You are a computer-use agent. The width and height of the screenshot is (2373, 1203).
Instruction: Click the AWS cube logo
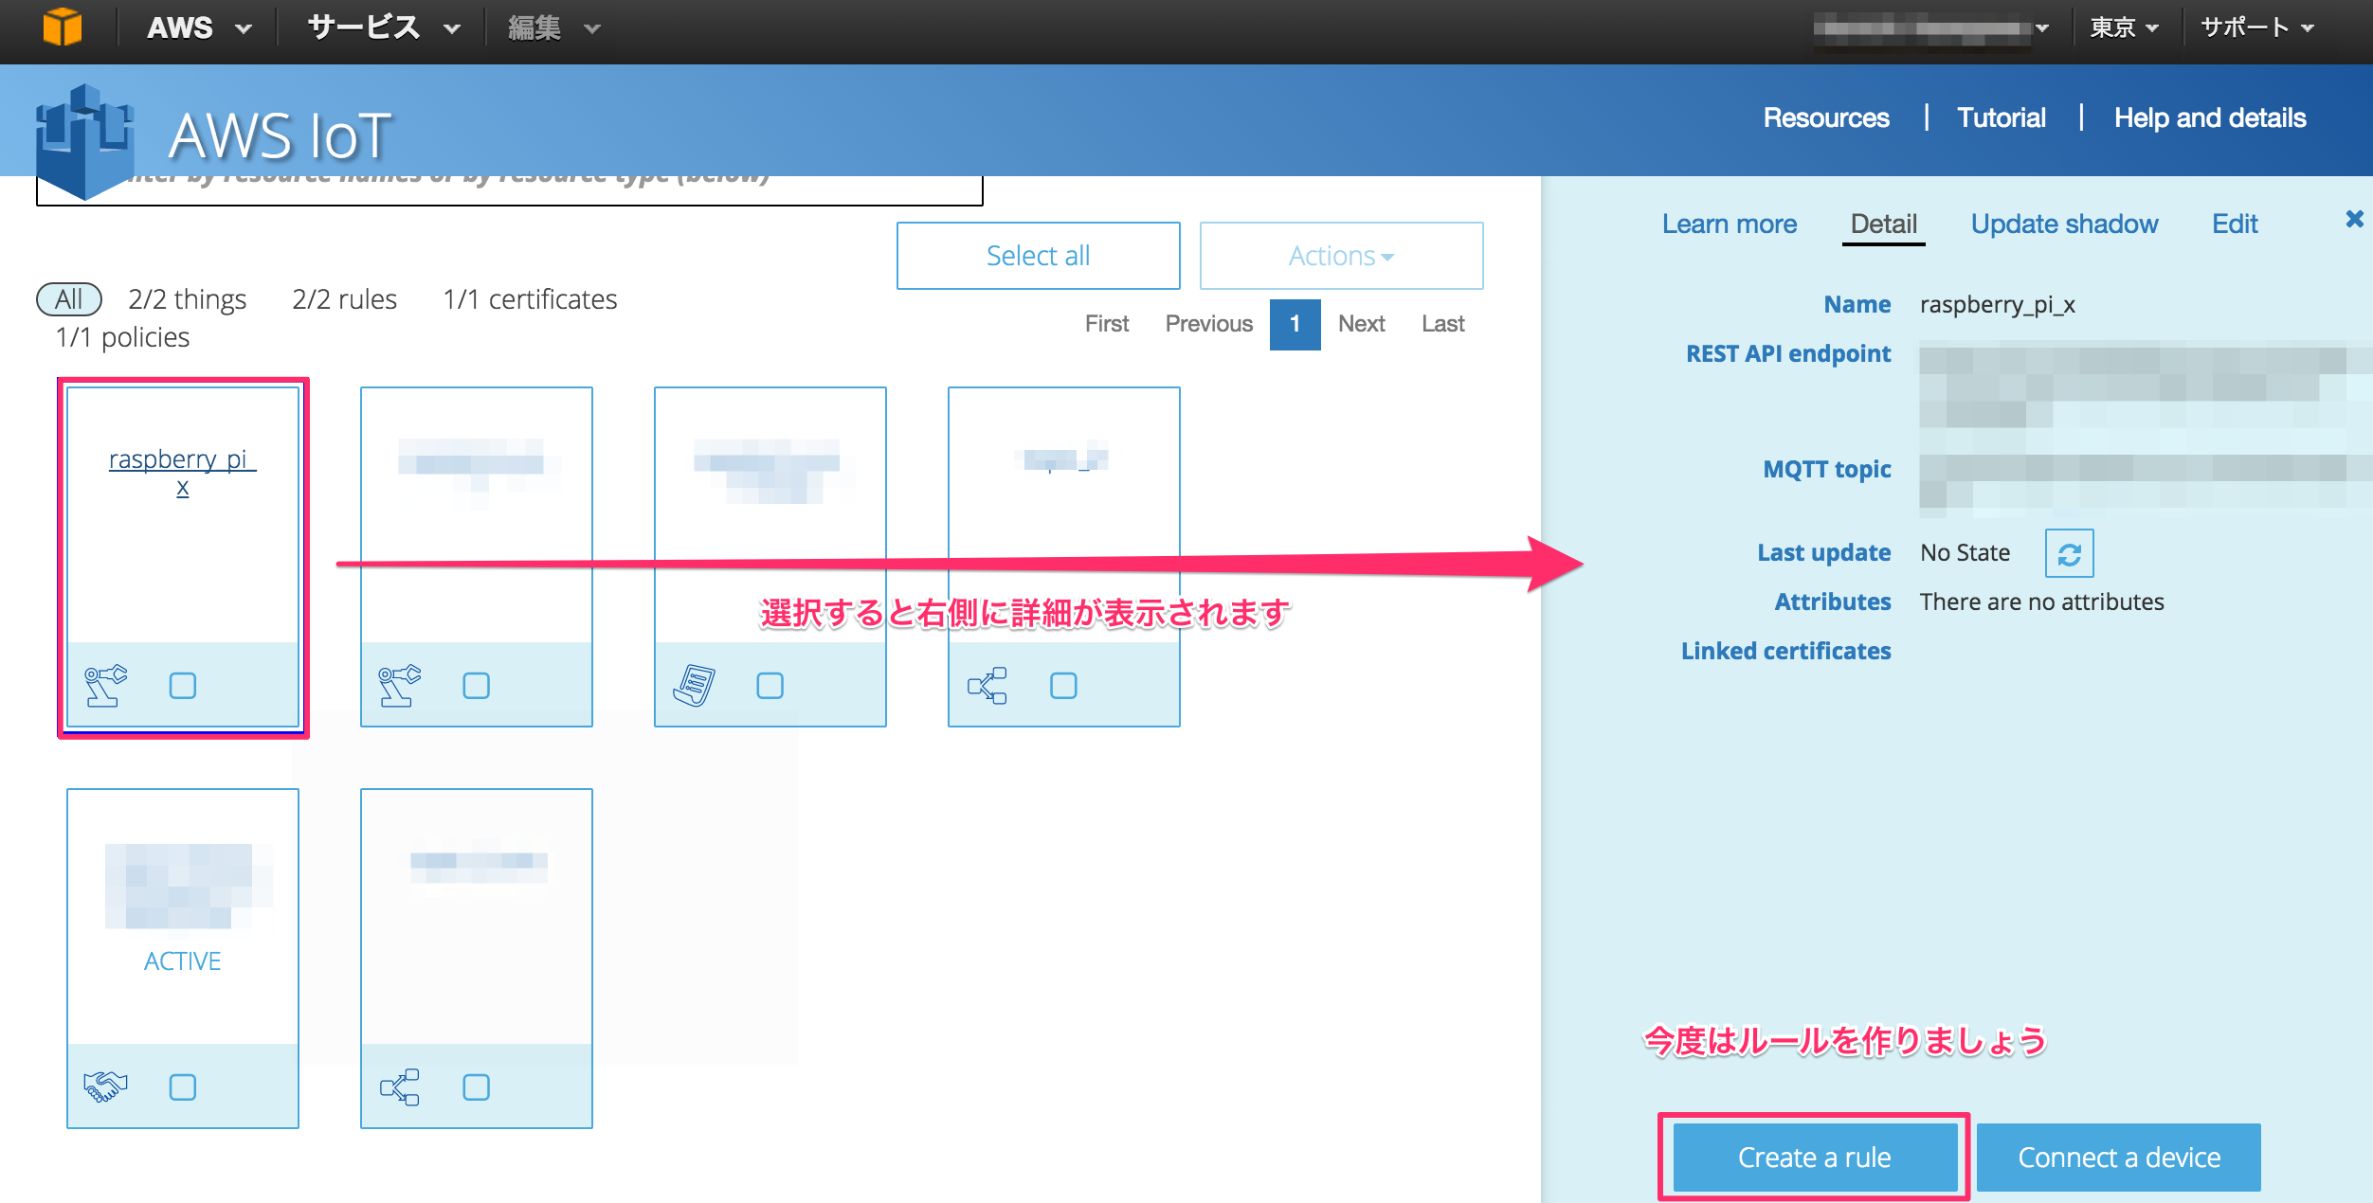[63, 27]
